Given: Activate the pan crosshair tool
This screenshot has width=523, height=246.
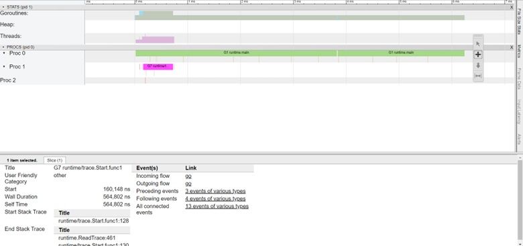Looking at the screenshot, I should point(478,55).
